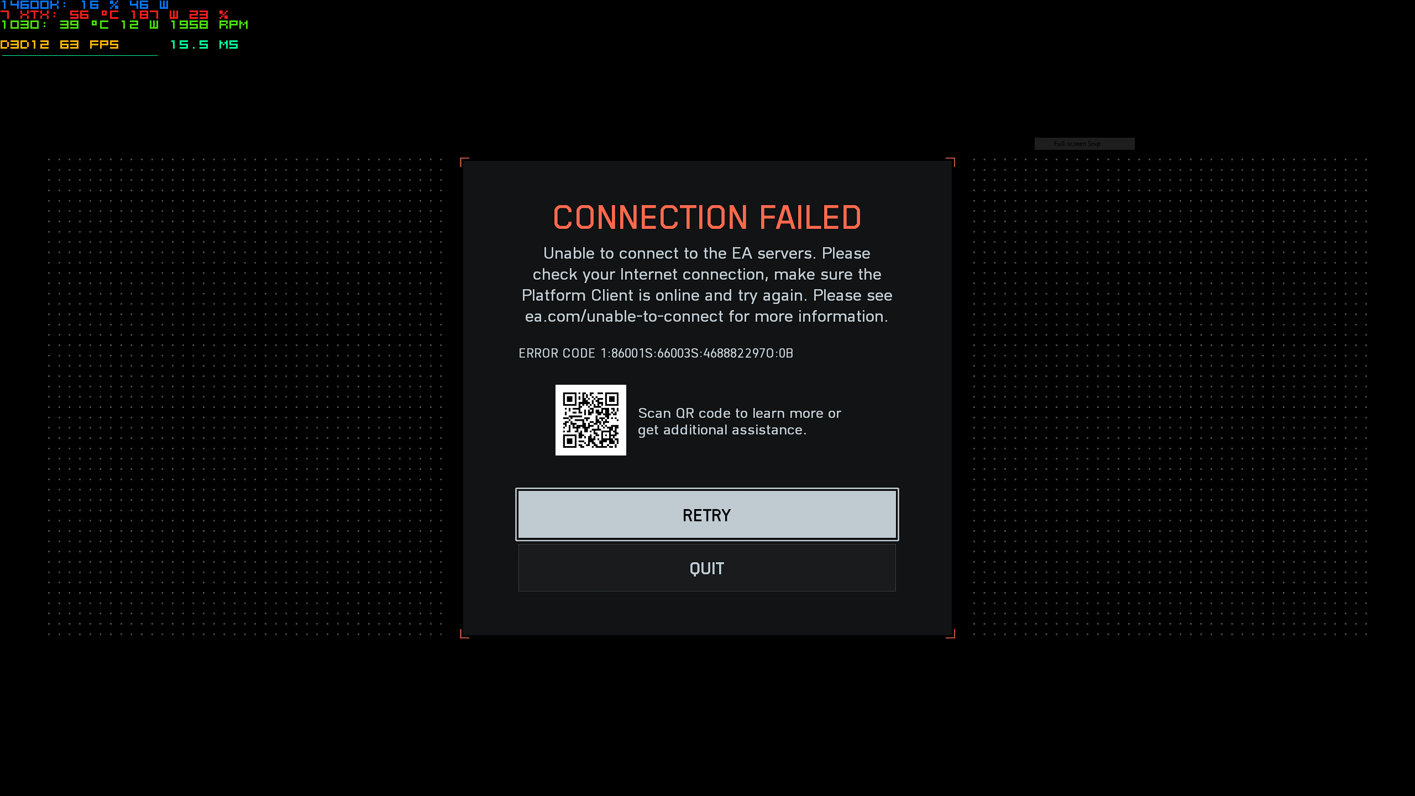Choose QUIT to exit the game
The width and height of the screenshot is (1415, 796).
point(707,568)
